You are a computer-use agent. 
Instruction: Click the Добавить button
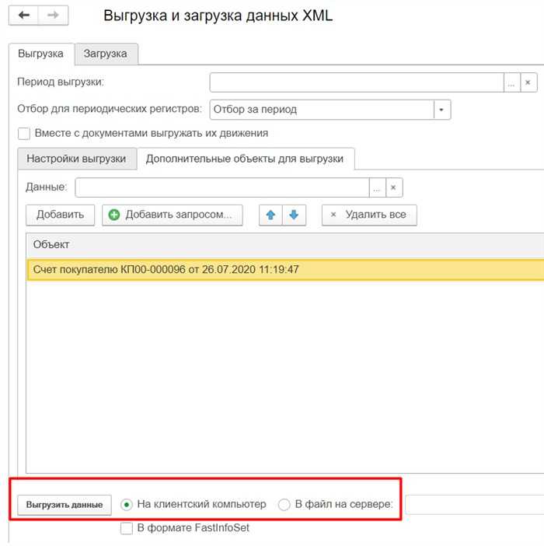[60, 215]
